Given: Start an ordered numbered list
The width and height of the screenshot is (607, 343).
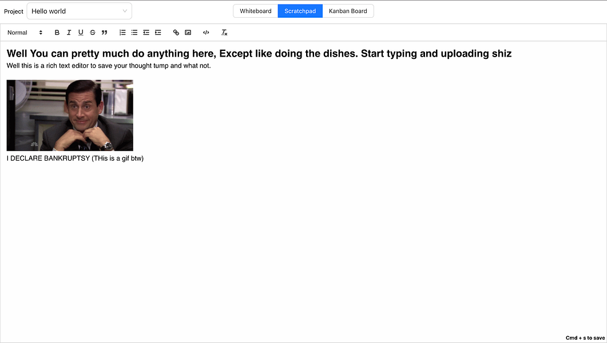Looking at the screenshot, I should 122,33.
